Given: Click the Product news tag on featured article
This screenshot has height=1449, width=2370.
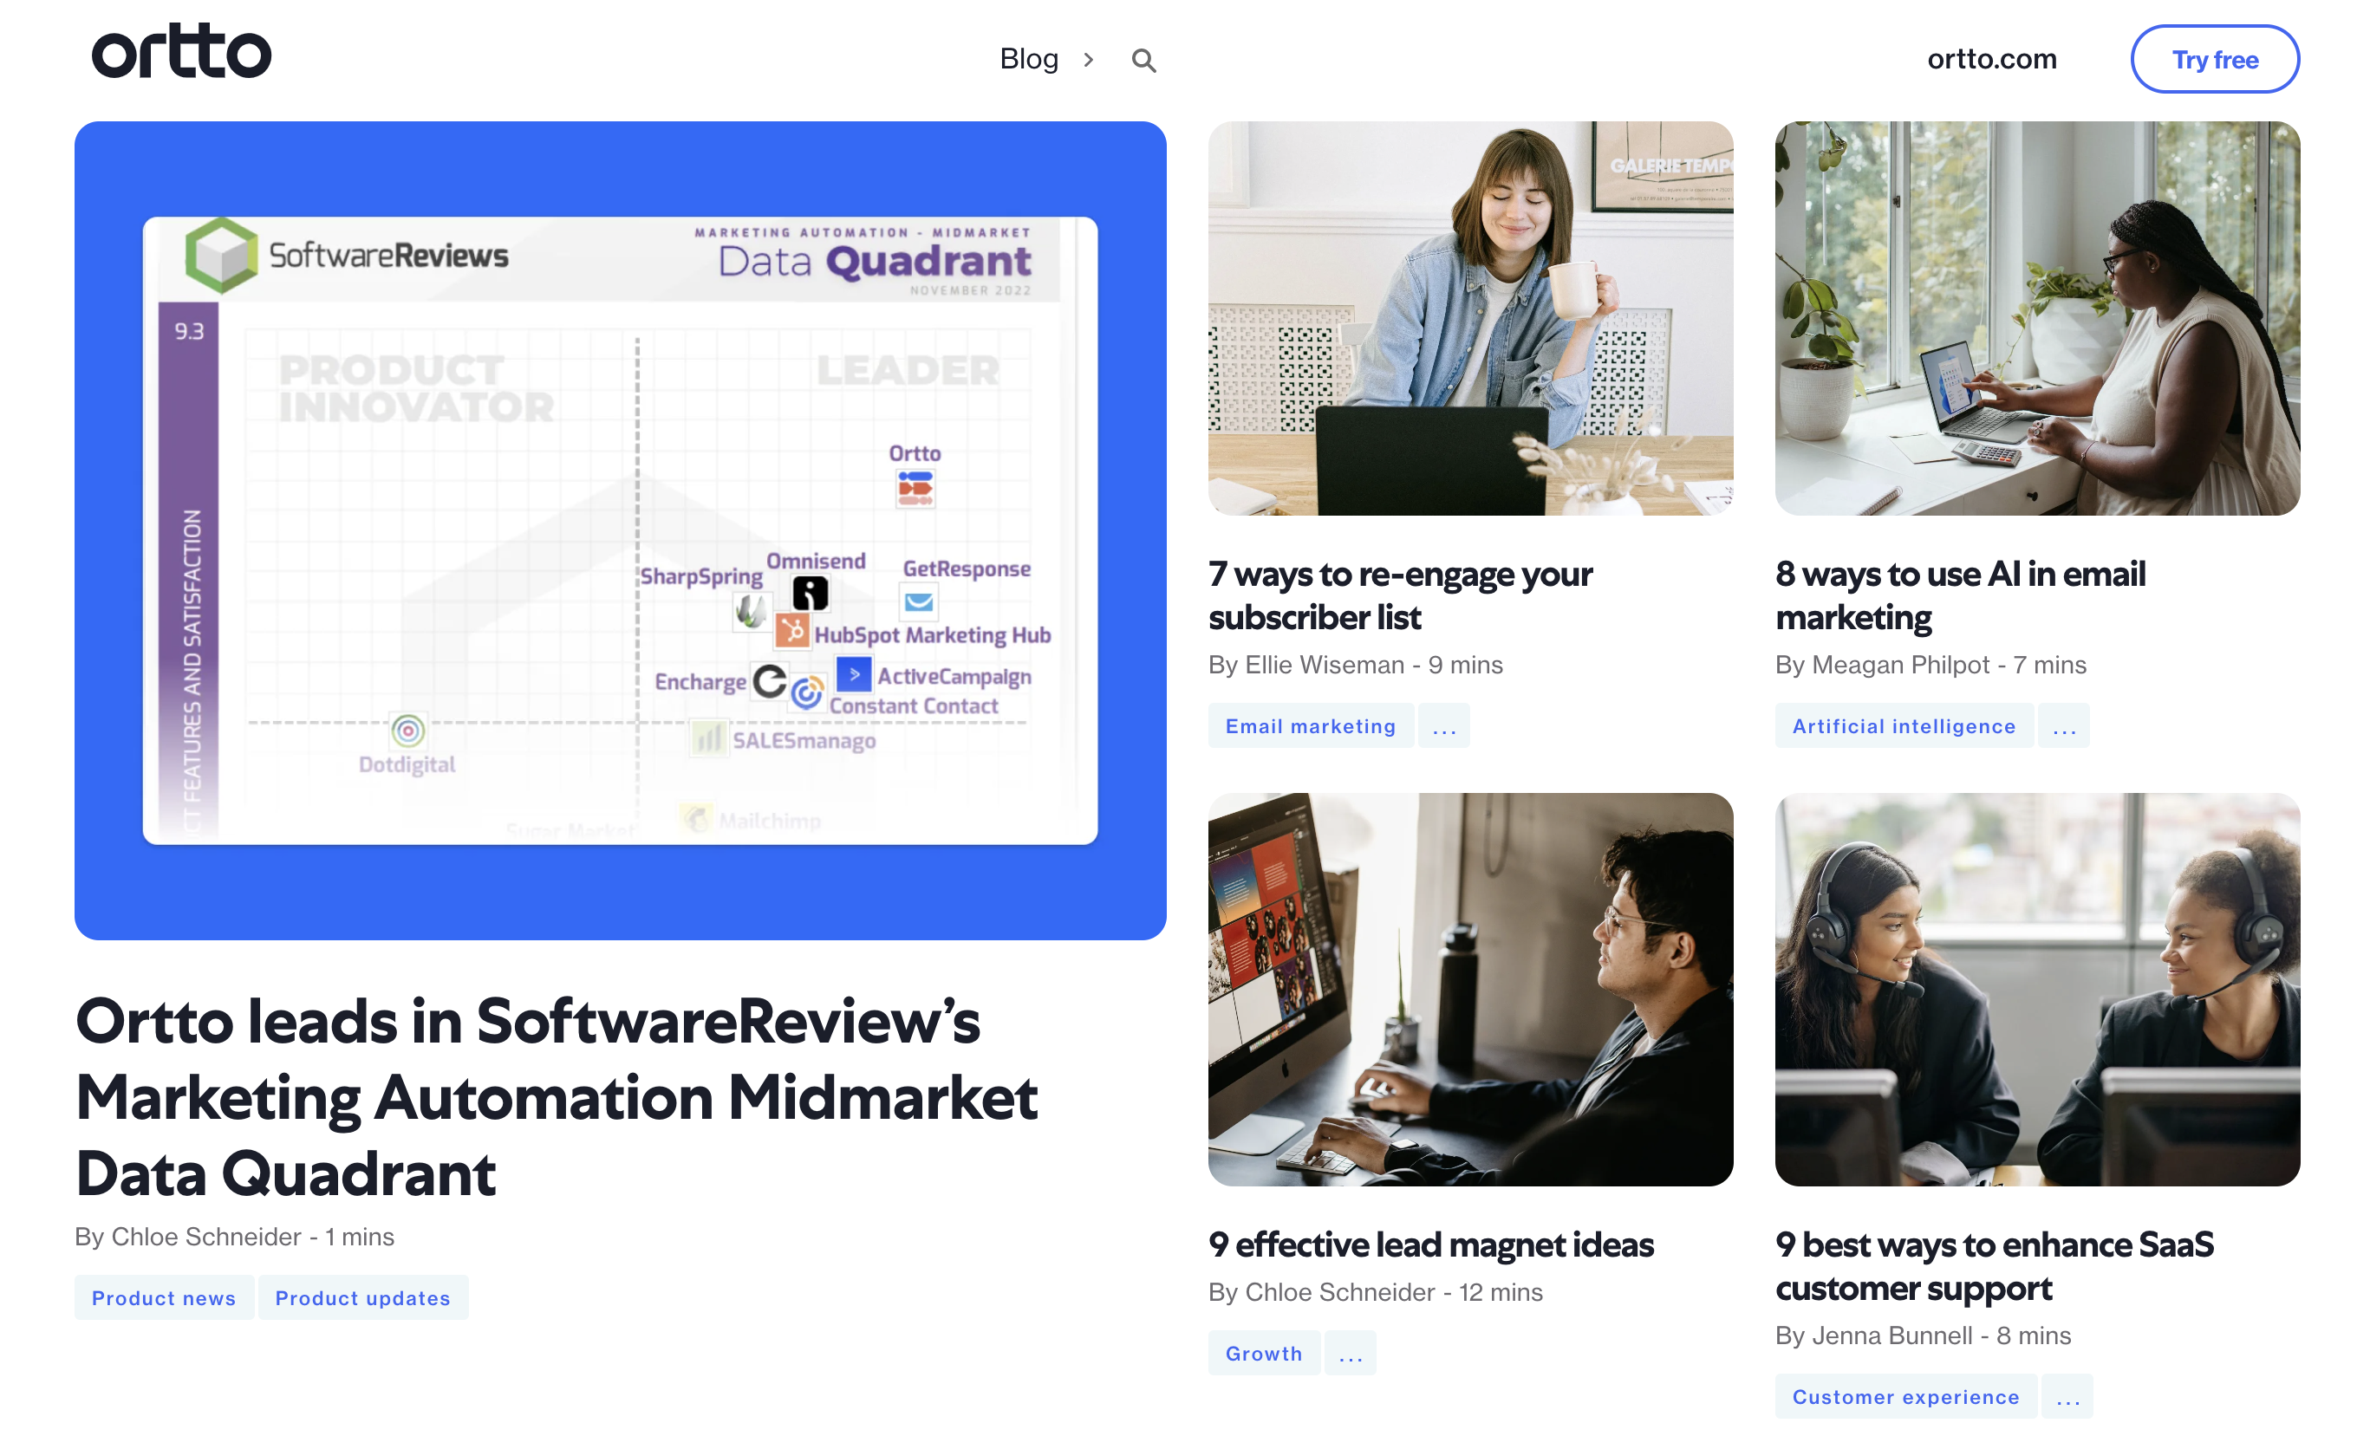Looking at the screenshot, I should (164, 1298).
